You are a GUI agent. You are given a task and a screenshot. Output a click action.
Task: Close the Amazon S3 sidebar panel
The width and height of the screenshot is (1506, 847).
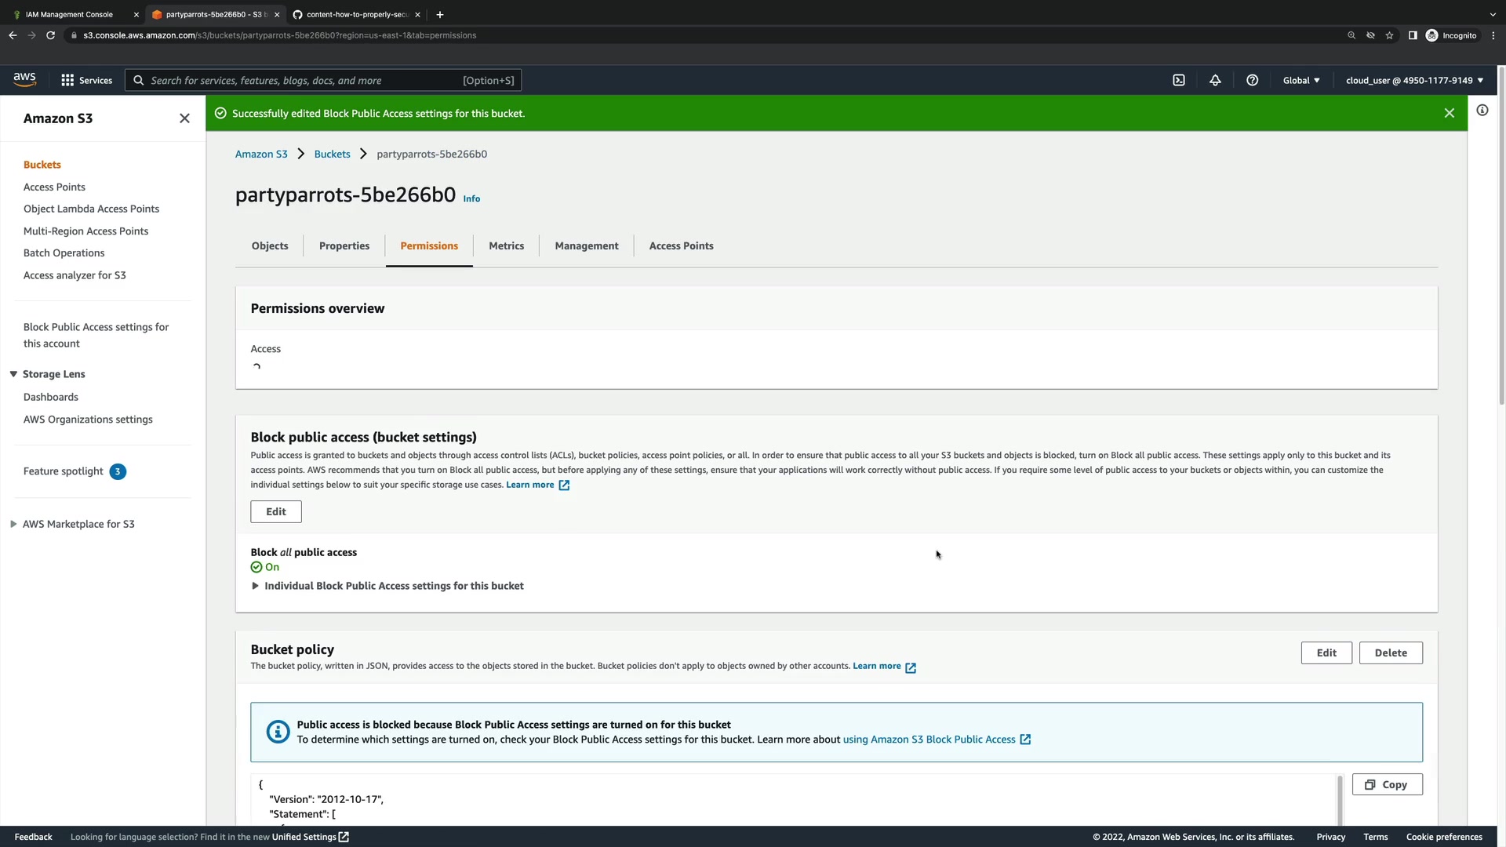184,118
